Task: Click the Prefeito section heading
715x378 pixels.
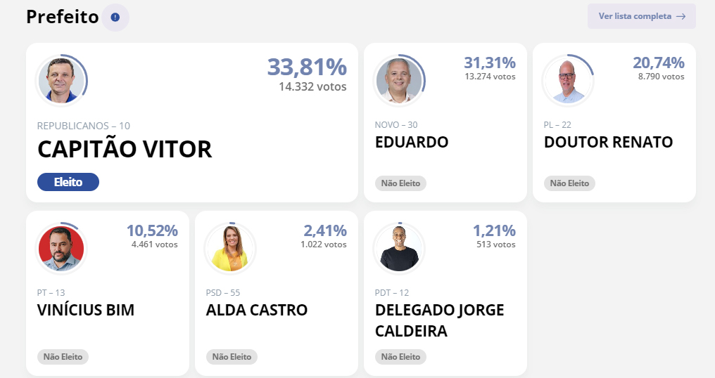Action: 62,17
